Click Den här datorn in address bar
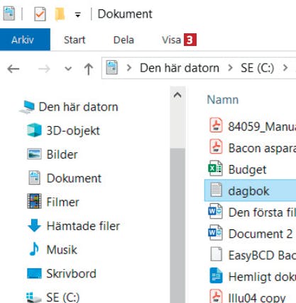The image size is (296, 303). click(180, 68)
